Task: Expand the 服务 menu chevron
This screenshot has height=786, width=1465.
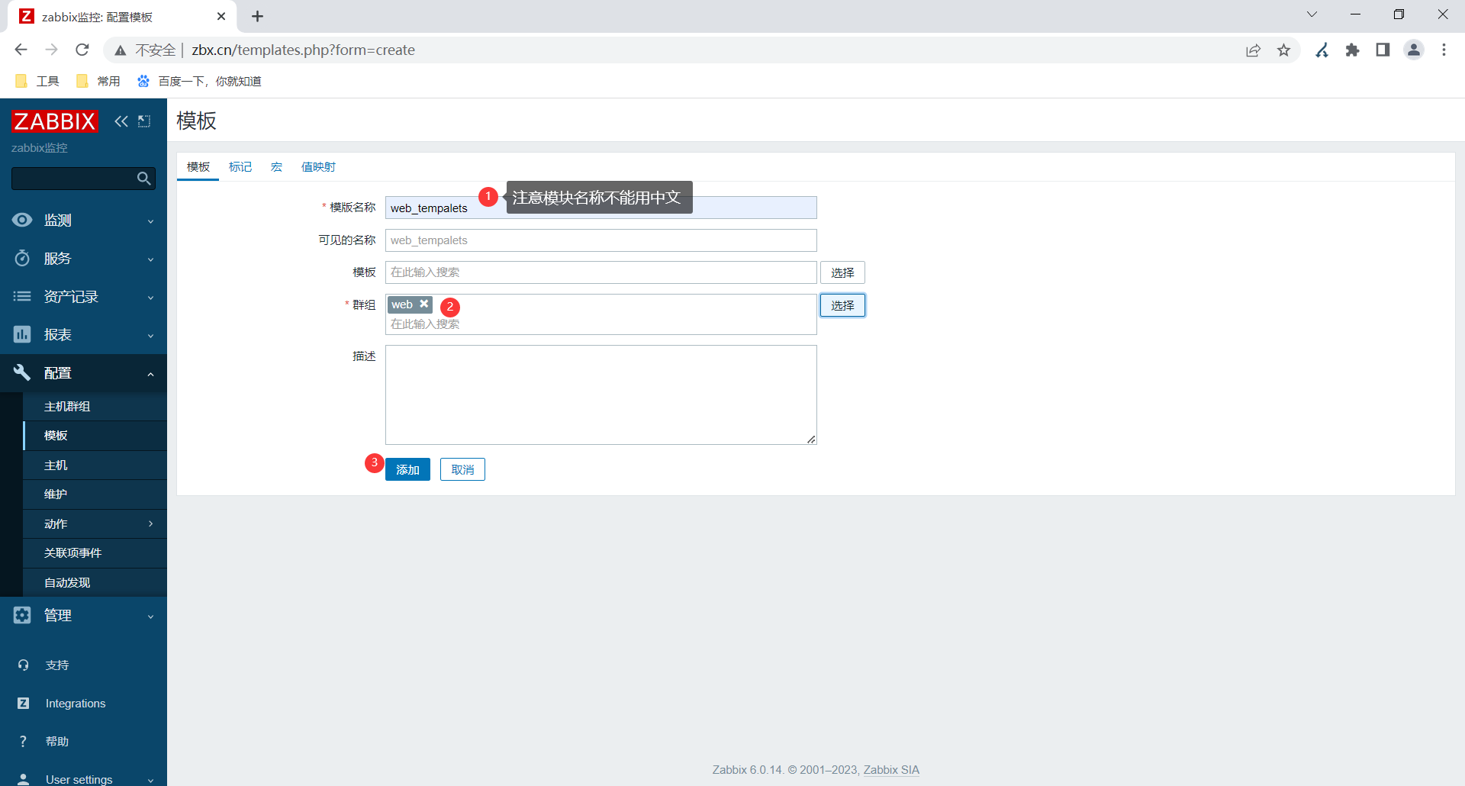Action: click(x=150, y=259)
